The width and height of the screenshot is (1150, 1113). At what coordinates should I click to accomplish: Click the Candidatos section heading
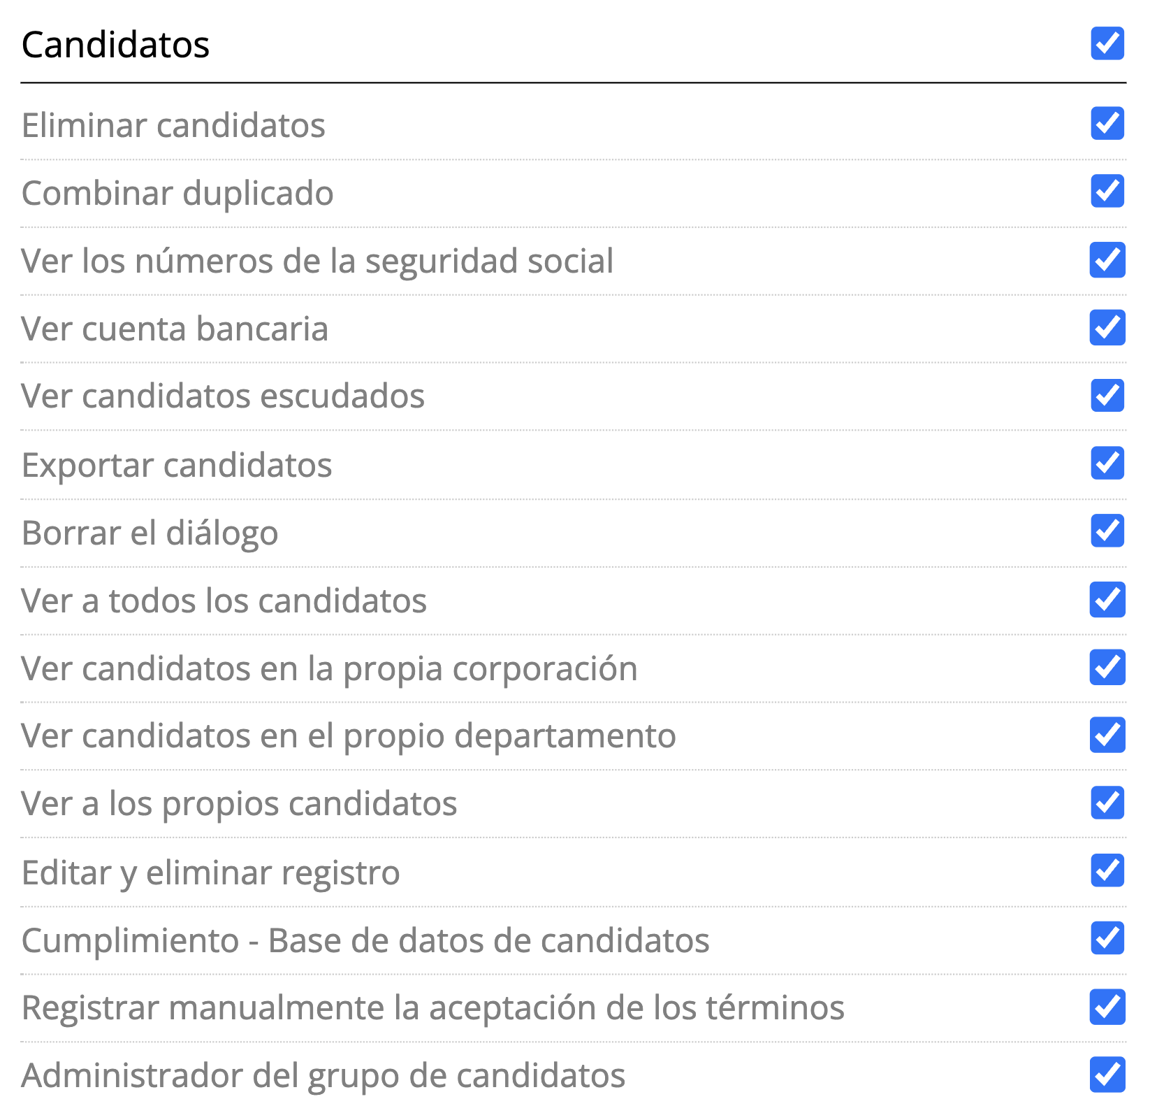[x=115, y=45]
